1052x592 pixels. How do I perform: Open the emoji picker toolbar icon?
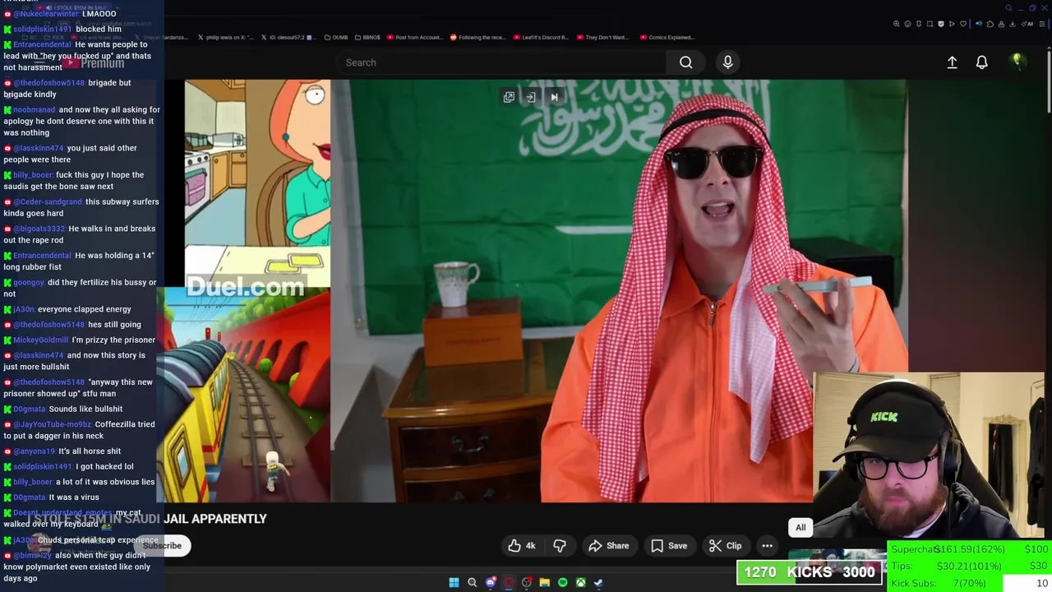tap(907, 24)
